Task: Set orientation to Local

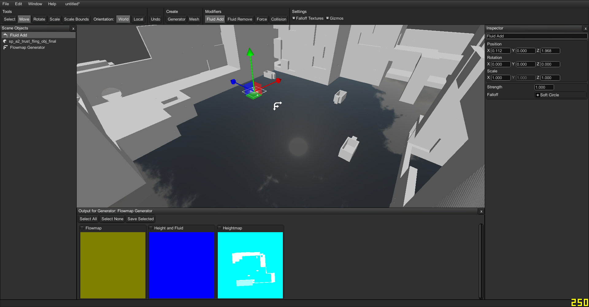Action: click(138, 19)
